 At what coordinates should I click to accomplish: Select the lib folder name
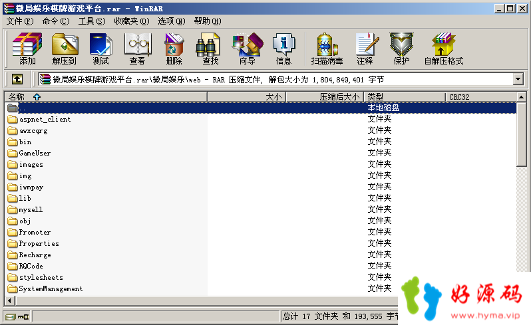(25, 198)
